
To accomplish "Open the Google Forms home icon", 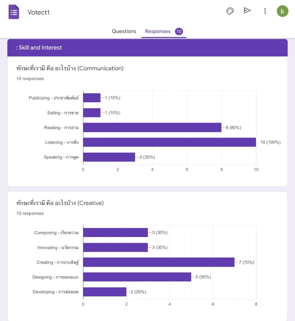I will point(14,12).
